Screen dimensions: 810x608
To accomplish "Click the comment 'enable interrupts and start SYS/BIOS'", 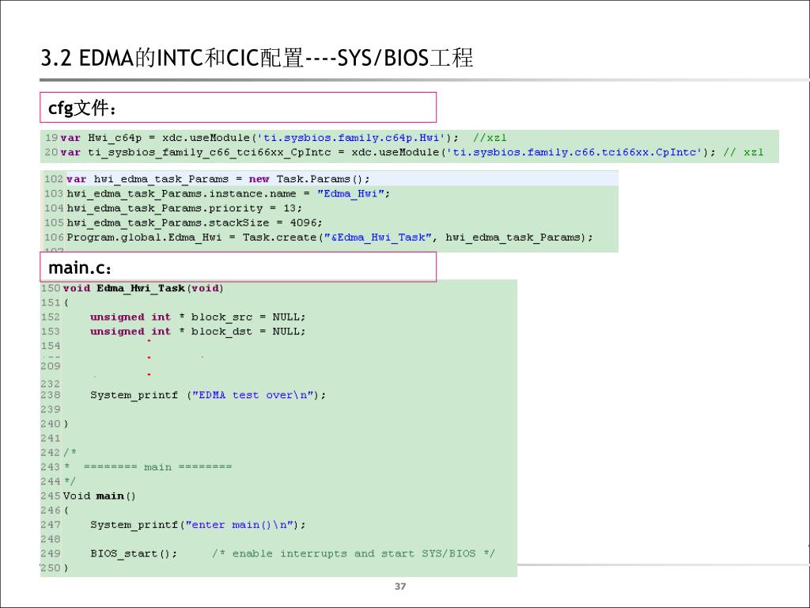I will pos(354,553).
